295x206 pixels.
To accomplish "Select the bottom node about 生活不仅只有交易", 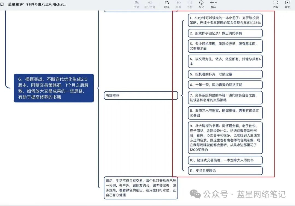I will (x=141, y=188).
